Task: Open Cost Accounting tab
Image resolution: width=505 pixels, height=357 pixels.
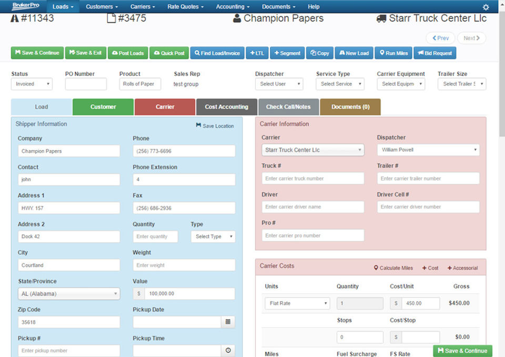Action: pyautogui.click(x=226, y=107)
